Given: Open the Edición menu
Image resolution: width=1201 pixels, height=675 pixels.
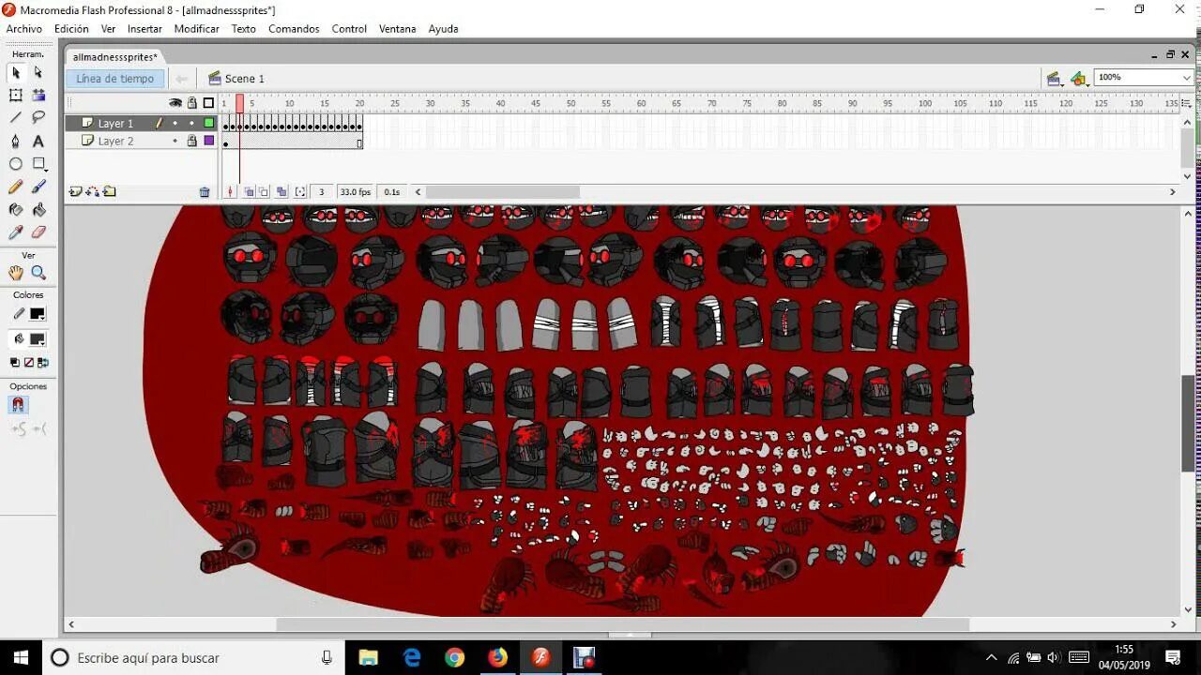Looking at the screenshot, I should [71, 29].
